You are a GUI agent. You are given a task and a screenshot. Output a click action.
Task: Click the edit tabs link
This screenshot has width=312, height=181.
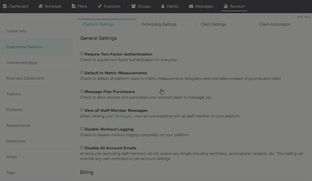(304, 17)
